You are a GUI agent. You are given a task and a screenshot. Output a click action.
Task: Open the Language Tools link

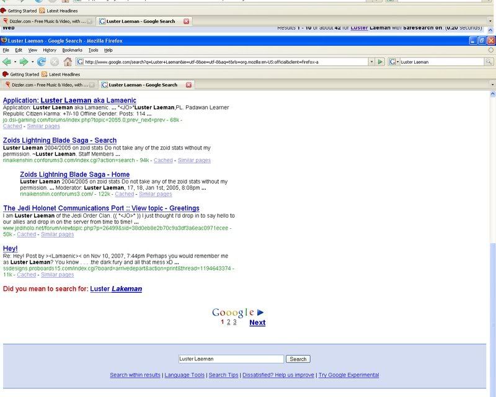[x=184, y=375]
